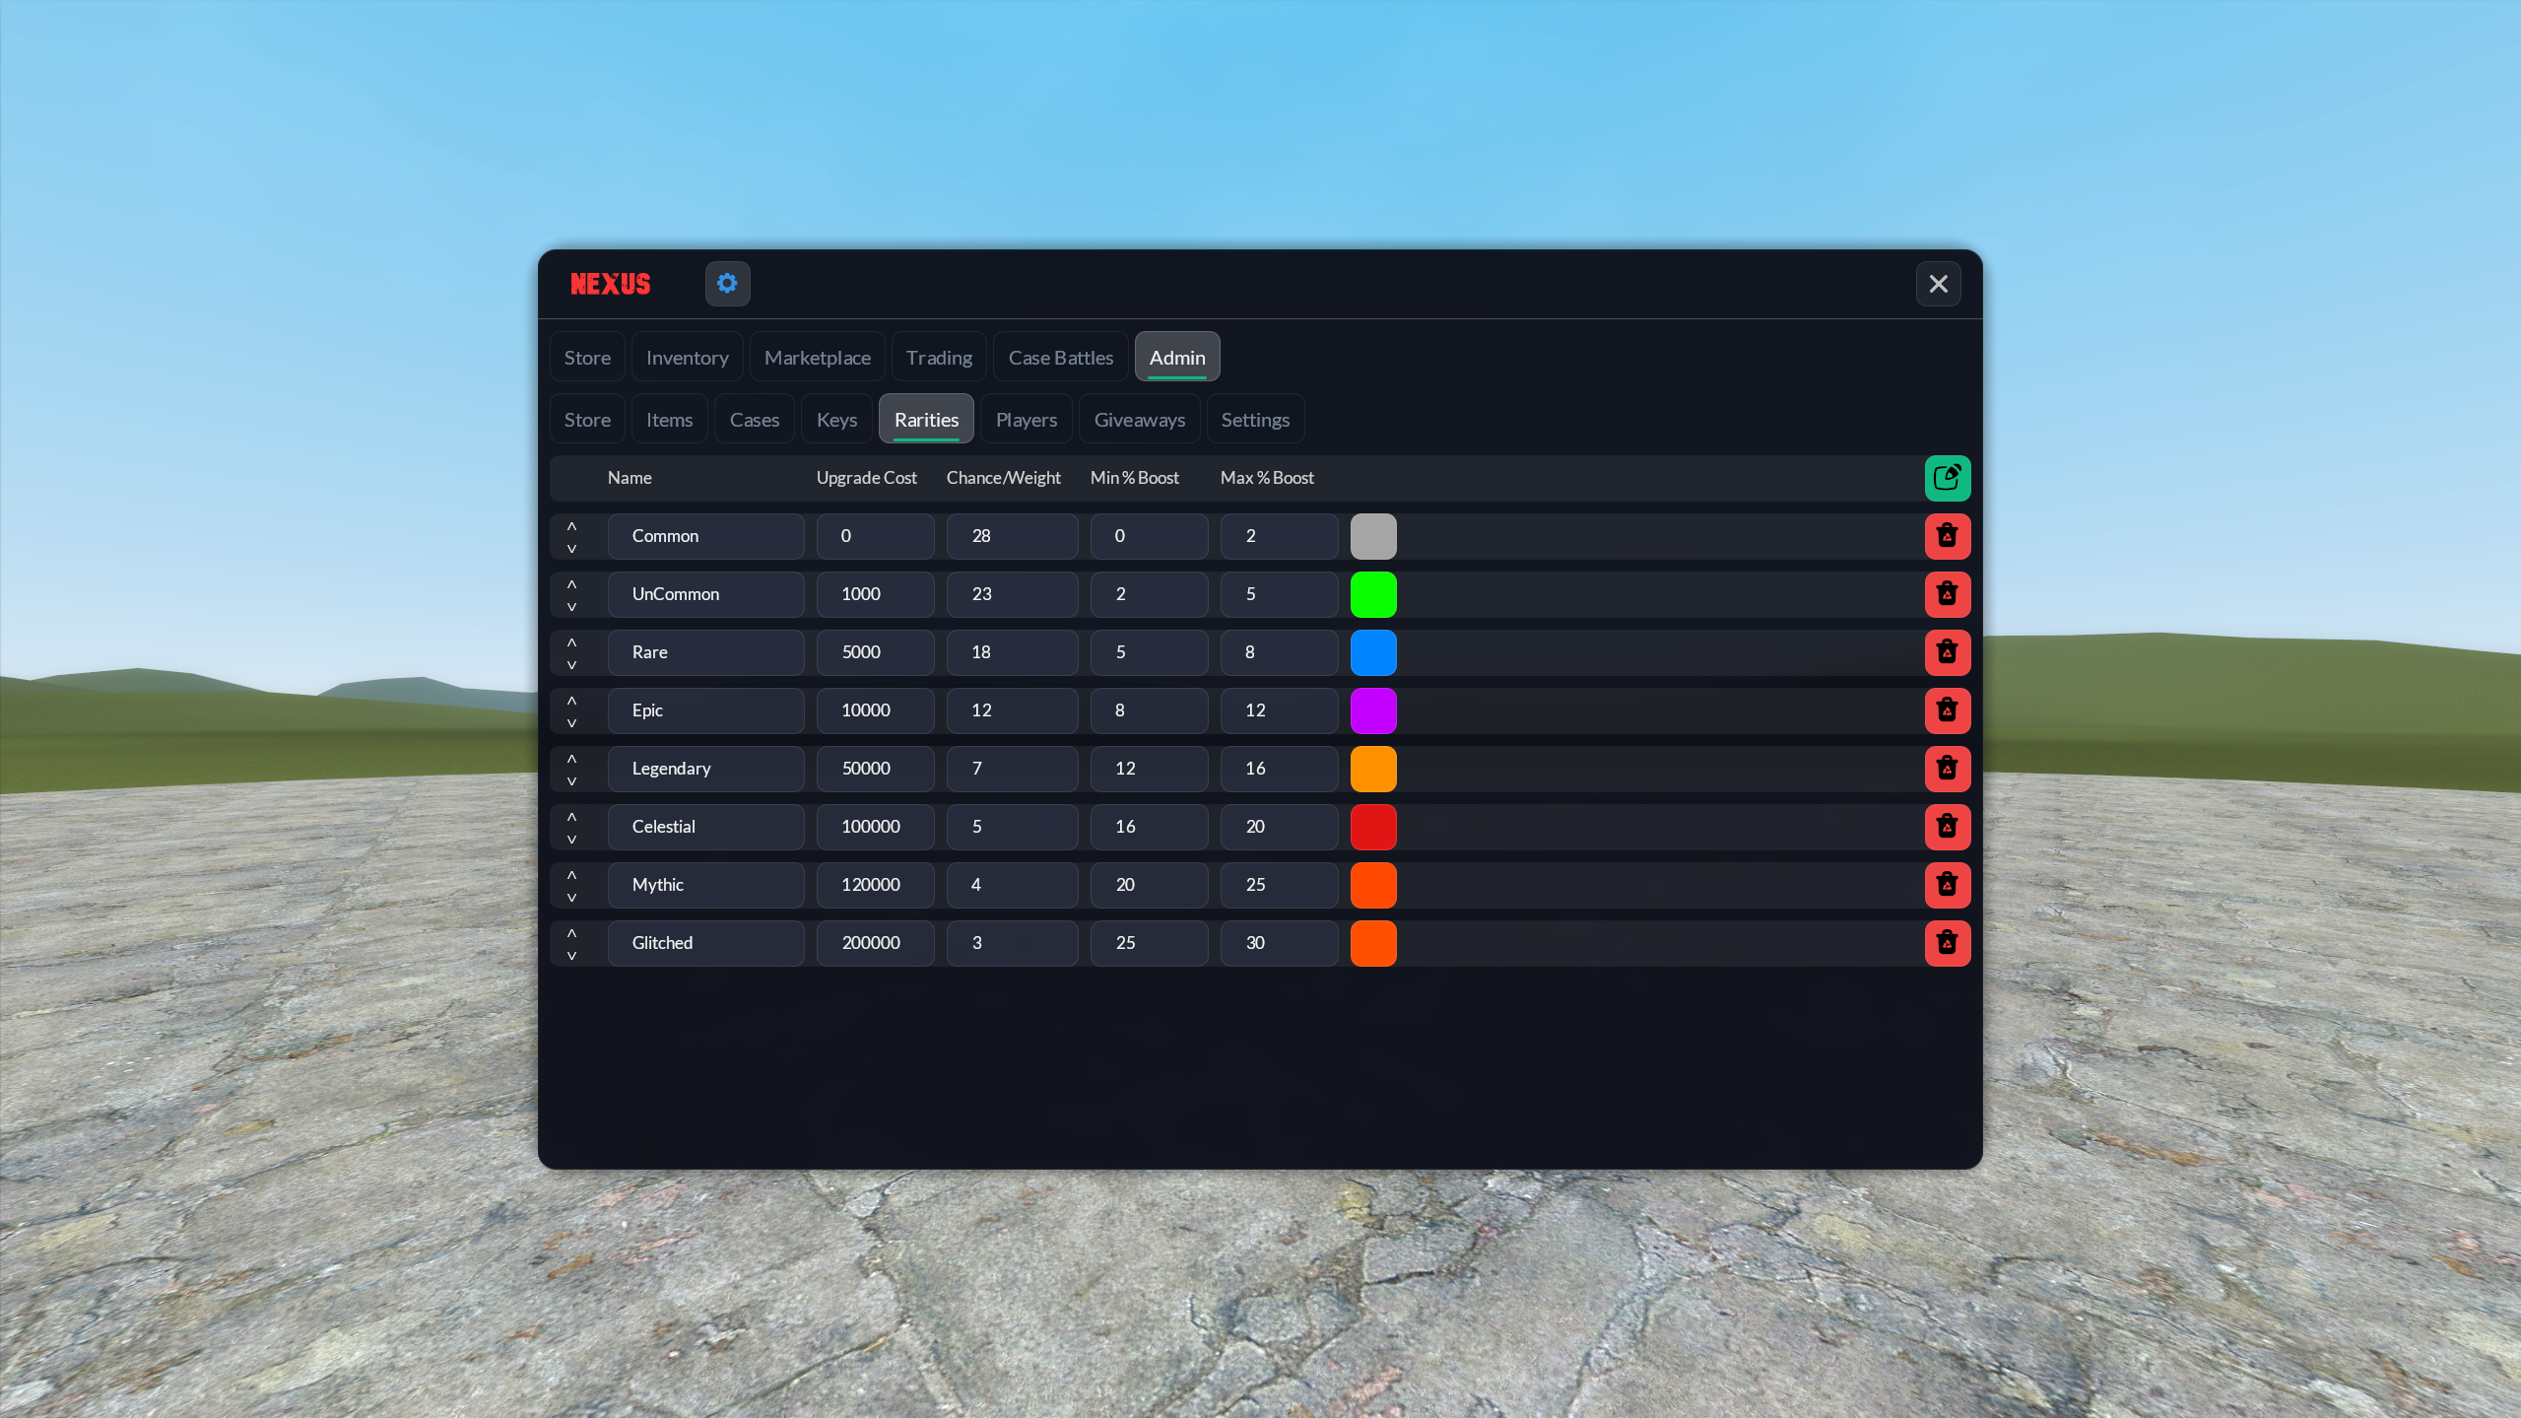
Task: Open the gear settings icon near Nexus logo
Action: [x=727, y=284]
